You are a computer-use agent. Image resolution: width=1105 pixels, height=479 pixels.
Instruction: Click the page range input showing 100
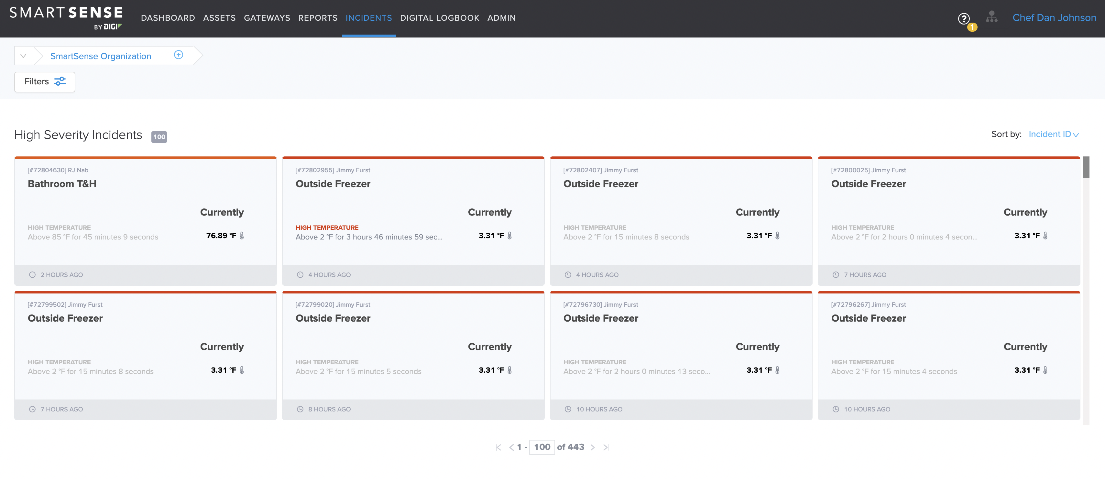coord(542,447)
